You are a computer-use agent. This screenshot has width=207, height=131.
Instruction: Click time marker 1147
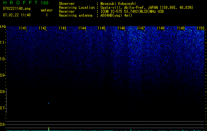coord(141,28)
